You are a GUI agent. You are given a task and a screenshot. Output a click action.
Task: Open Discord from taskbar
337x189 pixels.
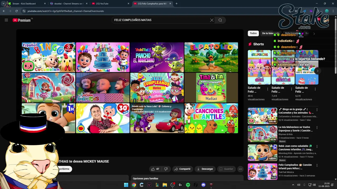203,185
